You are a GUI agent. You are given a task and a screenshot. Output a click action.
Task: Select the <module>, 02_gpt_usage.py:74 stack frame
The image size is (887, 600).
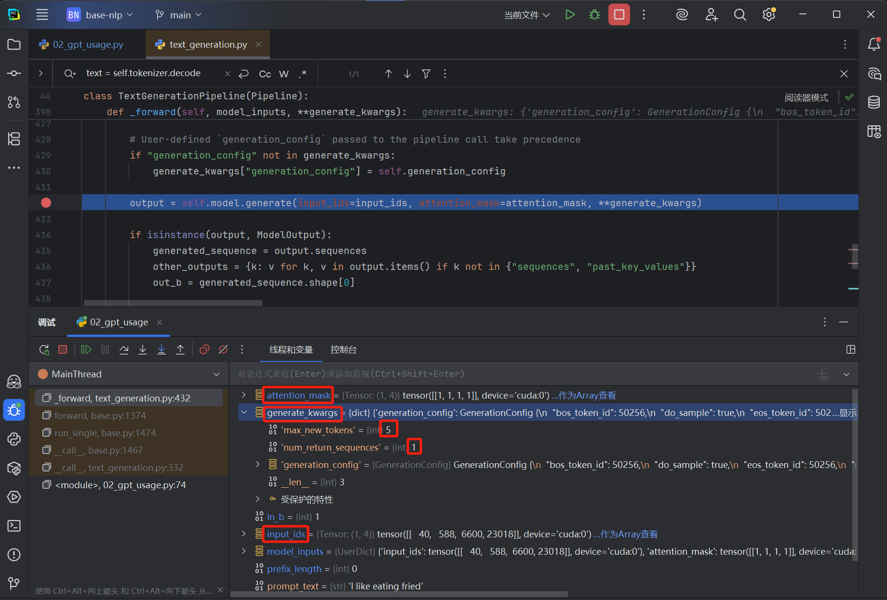pyautogui.click(x=121, y=485)
